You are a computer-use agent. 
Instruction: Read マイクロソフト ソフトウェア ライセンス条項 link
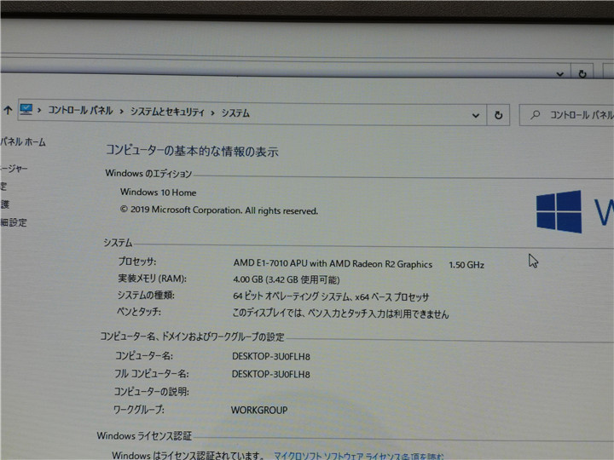tap(358, 457)
